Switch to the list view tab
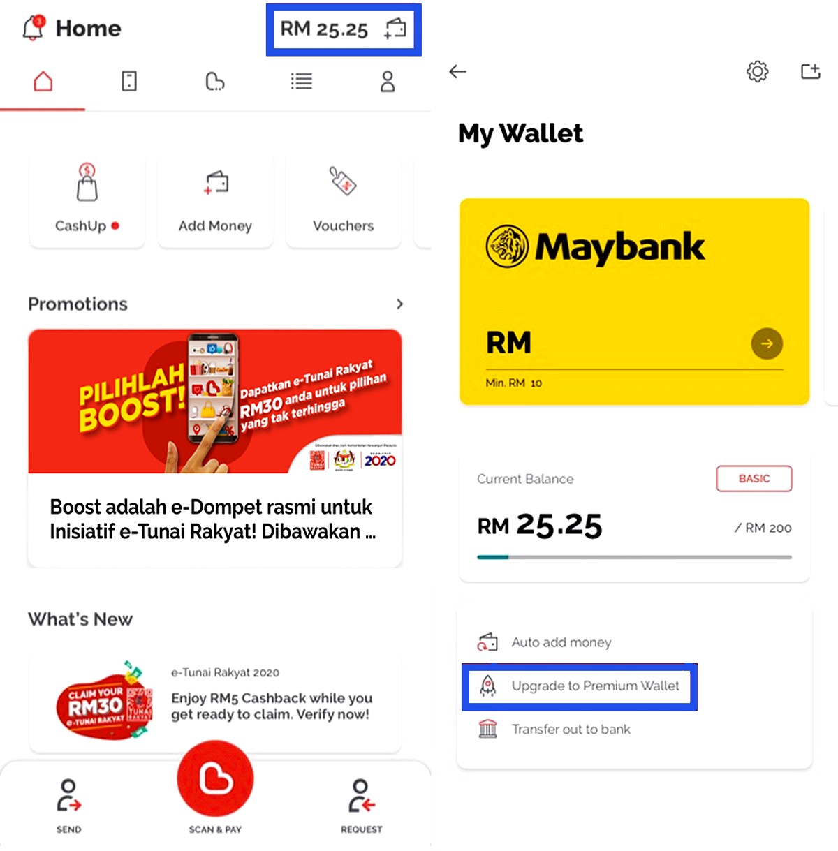Image resolution: width=838 pixels, height=851 pixels. 302,82
